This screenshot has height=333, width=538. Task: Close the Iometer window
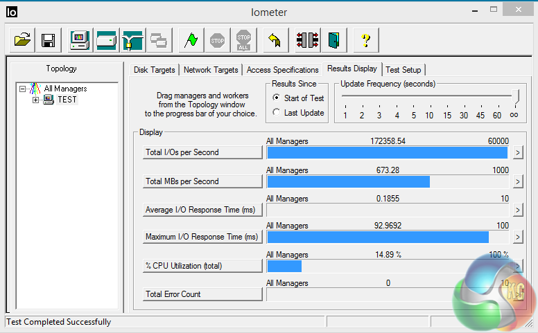pos(518,10)
